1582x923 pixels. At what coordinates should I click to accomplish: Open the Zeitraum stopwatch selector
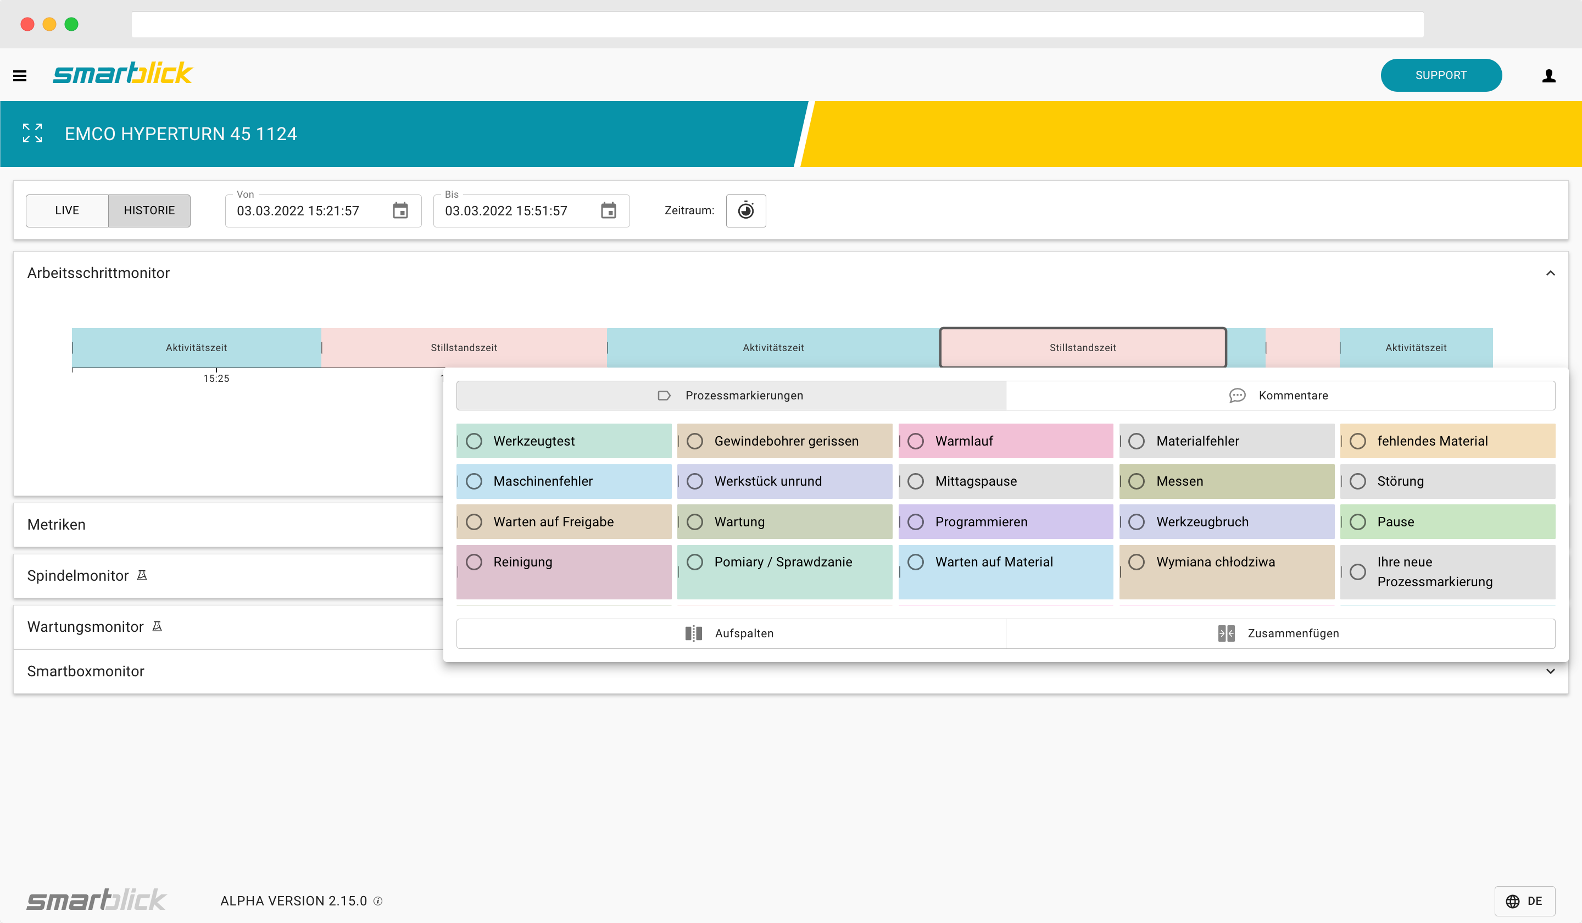click(x=746, y=211)
